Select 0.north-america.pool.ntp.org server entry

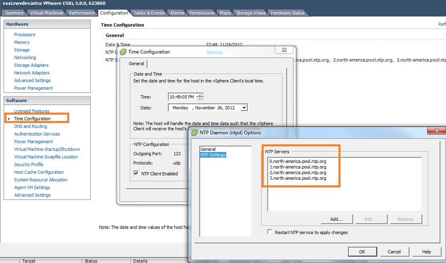point(298,161)
